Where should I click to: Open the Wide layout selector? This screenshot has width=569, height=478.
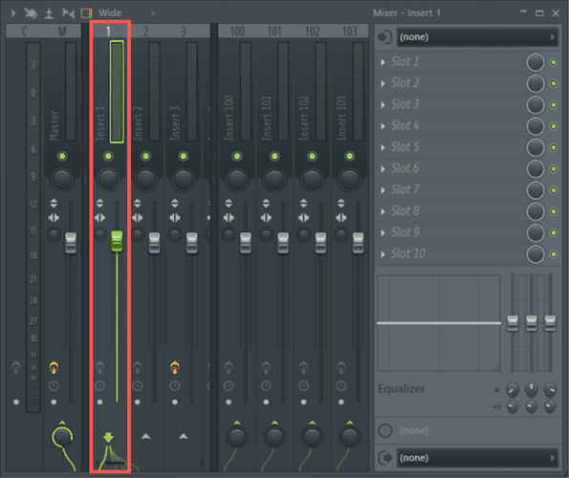point(110,13)
